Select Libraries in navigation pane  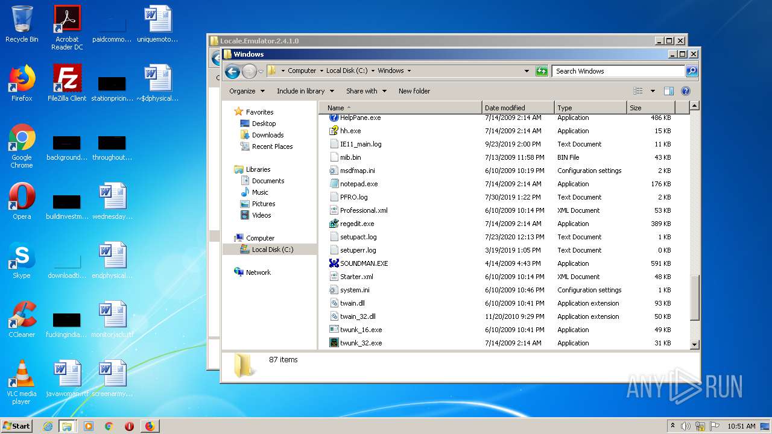258,169
